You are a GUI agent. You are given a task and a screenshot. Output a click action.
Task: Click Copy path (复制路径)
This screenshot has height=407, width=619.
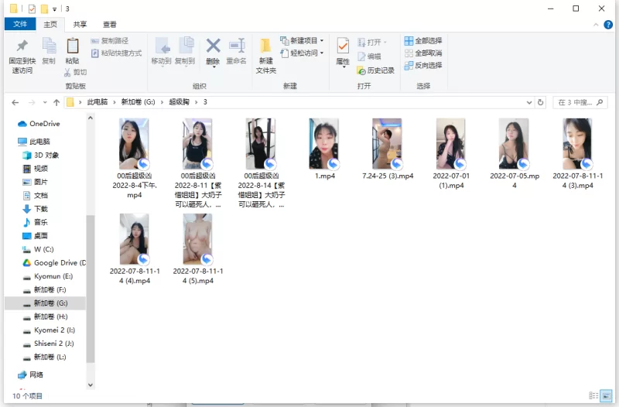coord(109,41)
